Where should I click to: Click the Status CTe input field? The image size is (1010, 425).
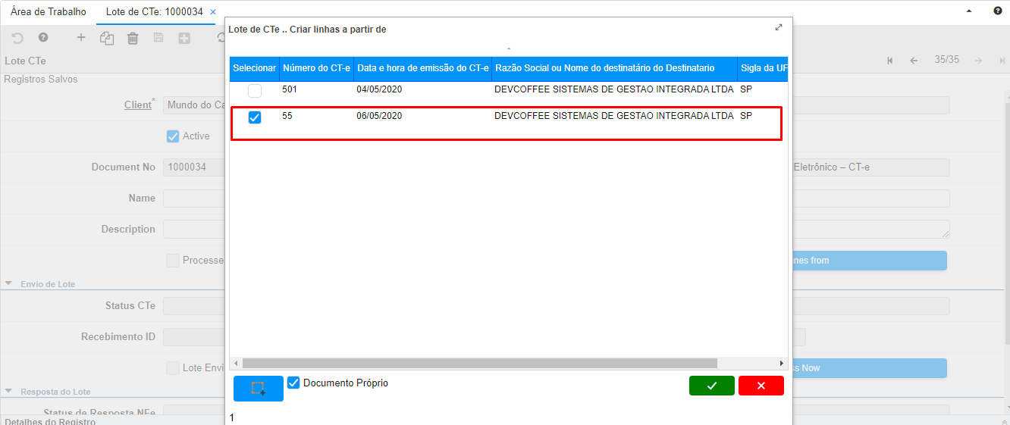pyautogui.click(x=194, y=305)
